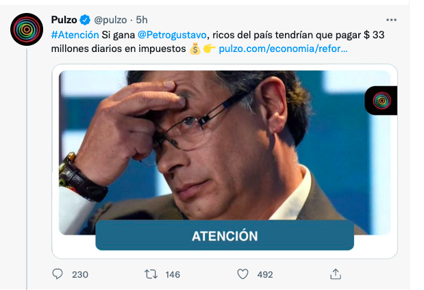This screenshot has width=424, height=290.
Task: Click the 492 likes count
Action: point(265,274)
